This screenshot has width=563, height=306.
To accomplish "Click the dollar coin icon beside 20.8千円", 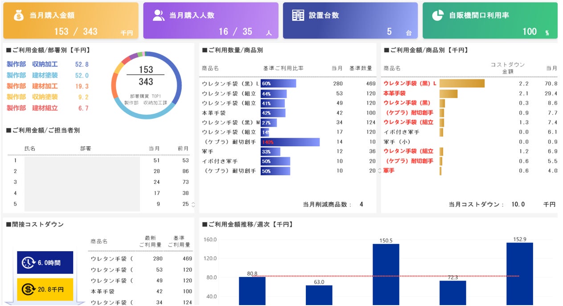I will 29,289.
